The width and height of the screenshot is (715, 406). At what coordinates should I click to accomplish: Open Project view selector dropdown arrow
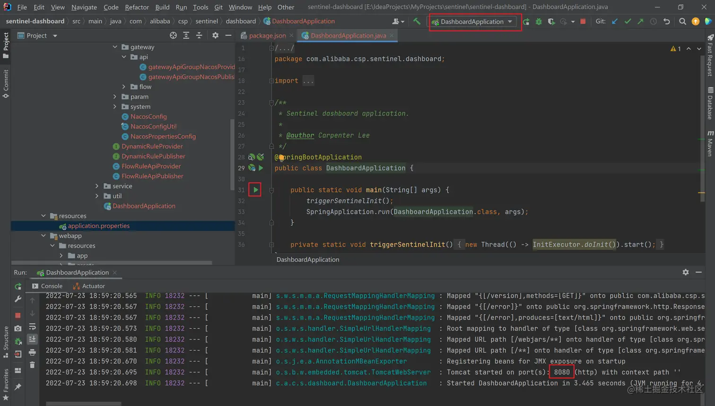(55, 35)
